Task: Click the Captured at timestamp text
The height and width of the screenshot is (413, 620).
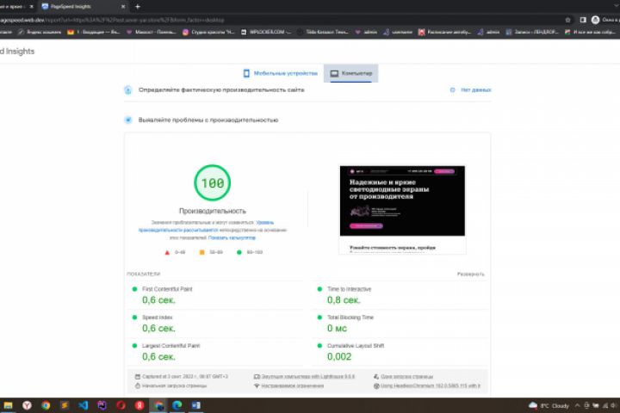Action: [x=185, y=377]
